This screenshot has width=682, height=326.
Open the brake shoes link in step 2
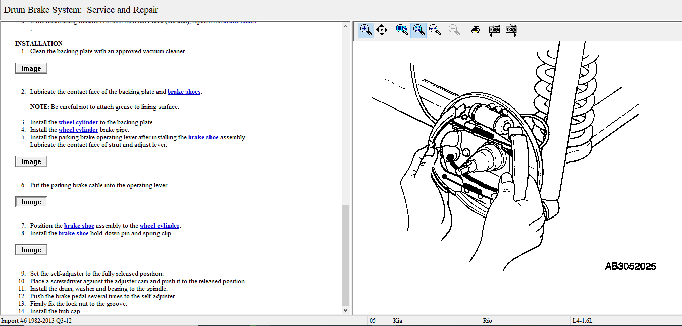point(184,92)
